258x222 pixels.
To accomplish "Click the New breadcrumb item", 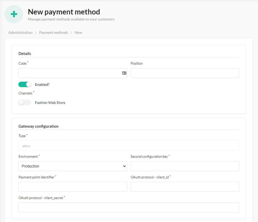I will (78, 33).
